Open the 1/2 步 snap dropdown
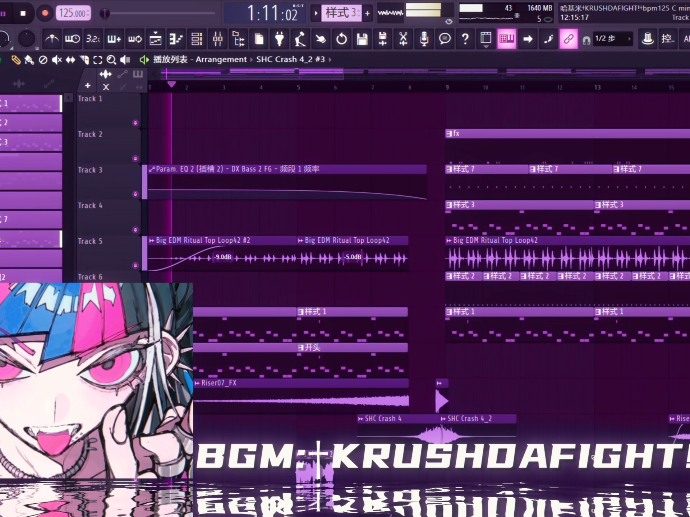The height and width of the screenshot is (517, 690). pos(612,39)
